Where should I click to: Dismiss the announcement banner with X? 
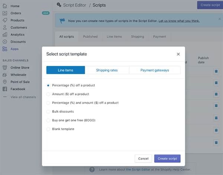tap(220, 19)
